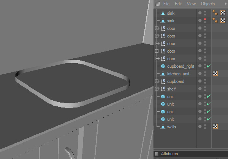Select the cupboard object name
The width and height of the screenshot is (228, 159).
click(176, 81)
